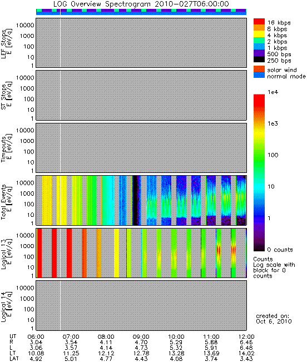Click the Timeouts axis label
Viewport: 307px width, 362px height.
(x=7, y=148)
